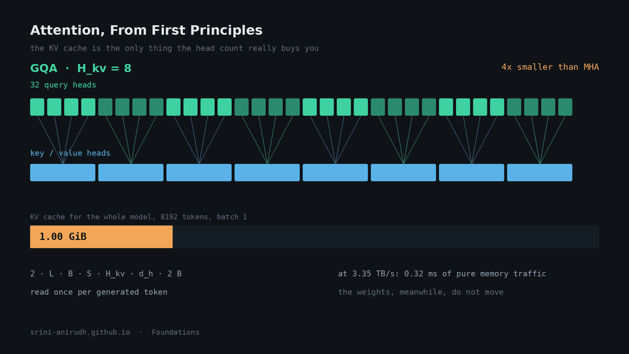Click the first key/value head block
Image resolution: width=629 pixels, height=354 pixels.
click(x=63, y=172)
